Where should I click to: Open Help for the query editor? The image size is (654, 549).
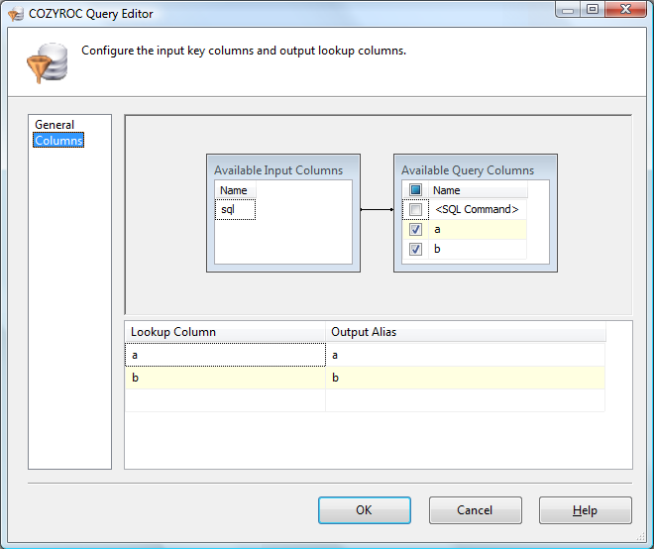(586, 510)
